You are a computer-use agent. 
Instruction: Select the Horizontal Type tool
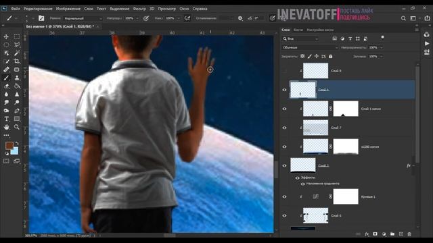point(6,119)
